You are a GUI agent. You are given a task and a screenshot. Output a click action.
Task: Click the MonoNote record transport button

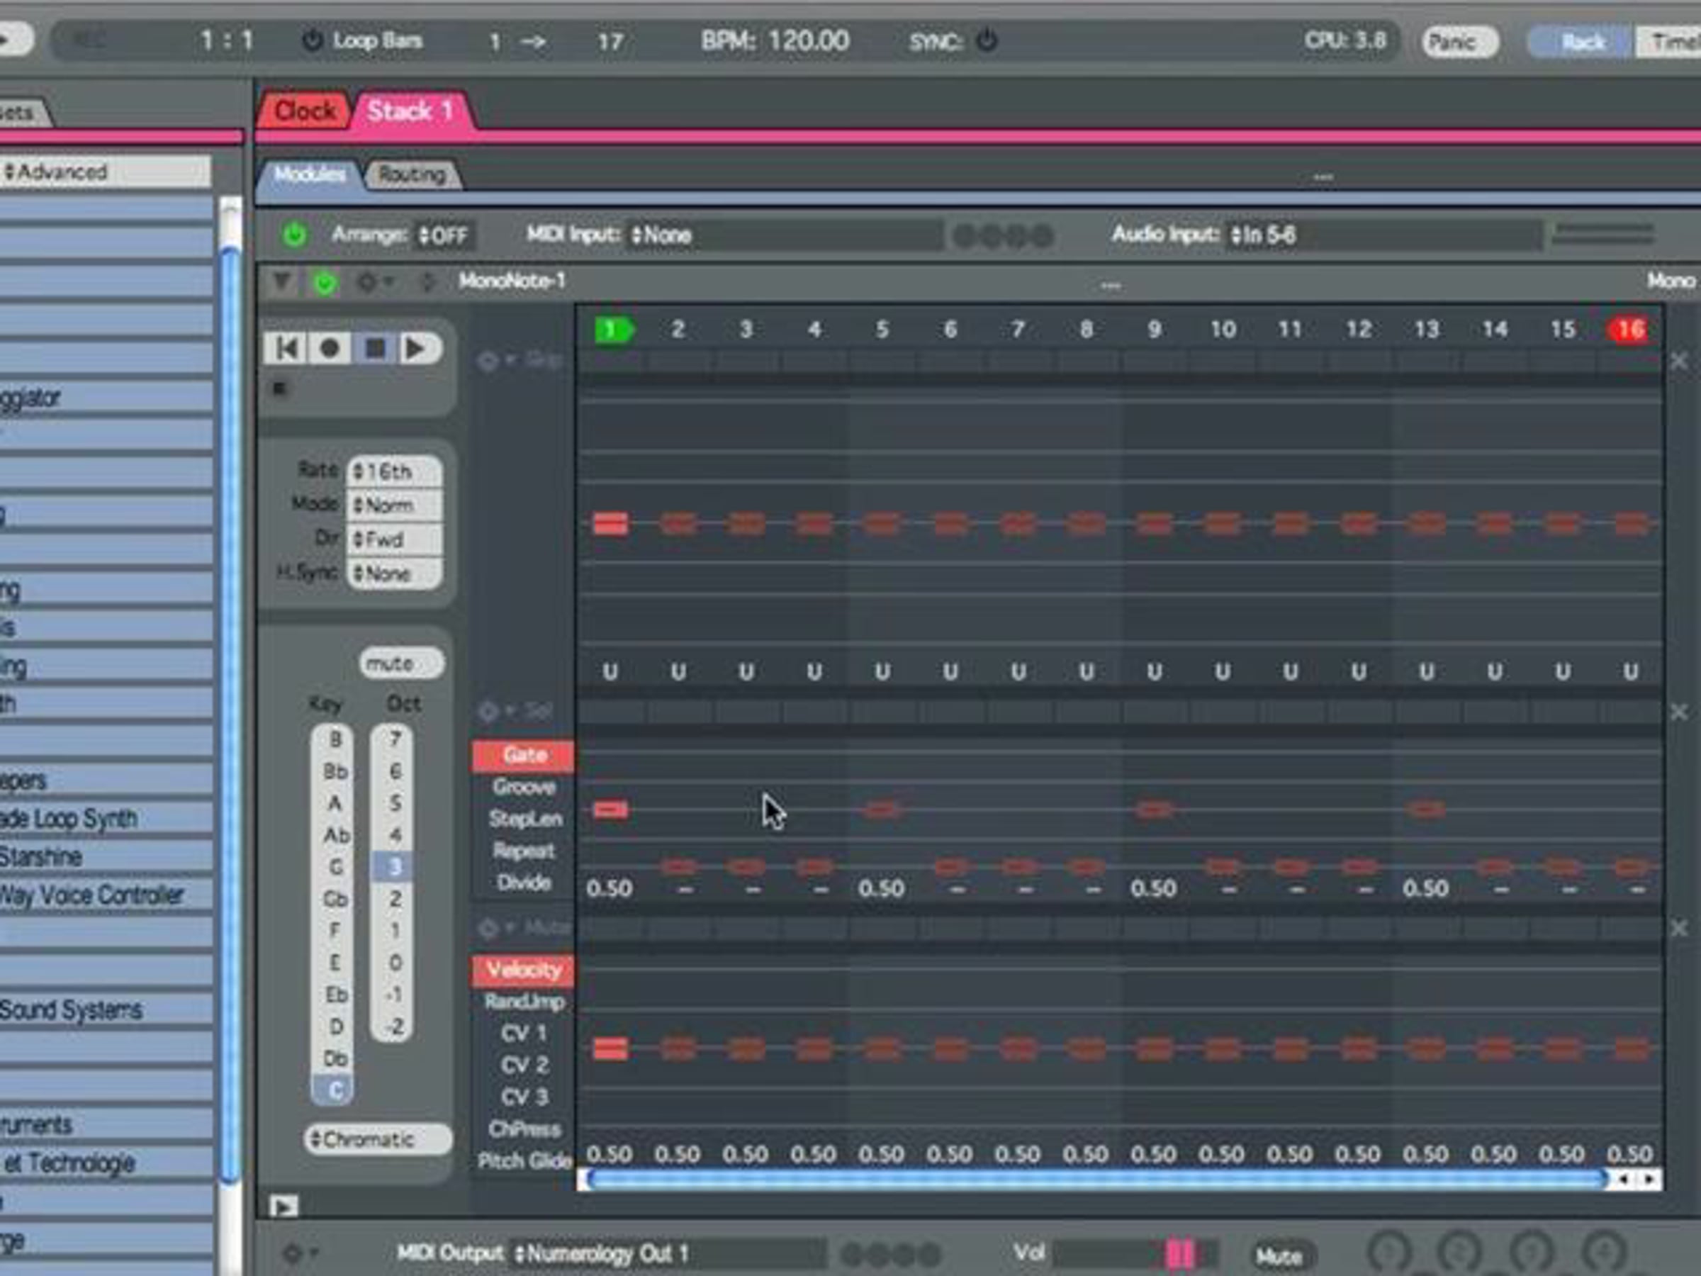point(330,349)
